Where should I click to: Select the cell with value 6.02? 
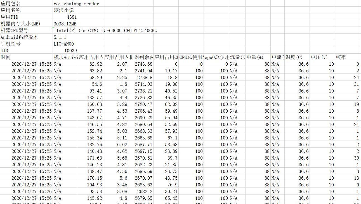(x=116, y=144)
